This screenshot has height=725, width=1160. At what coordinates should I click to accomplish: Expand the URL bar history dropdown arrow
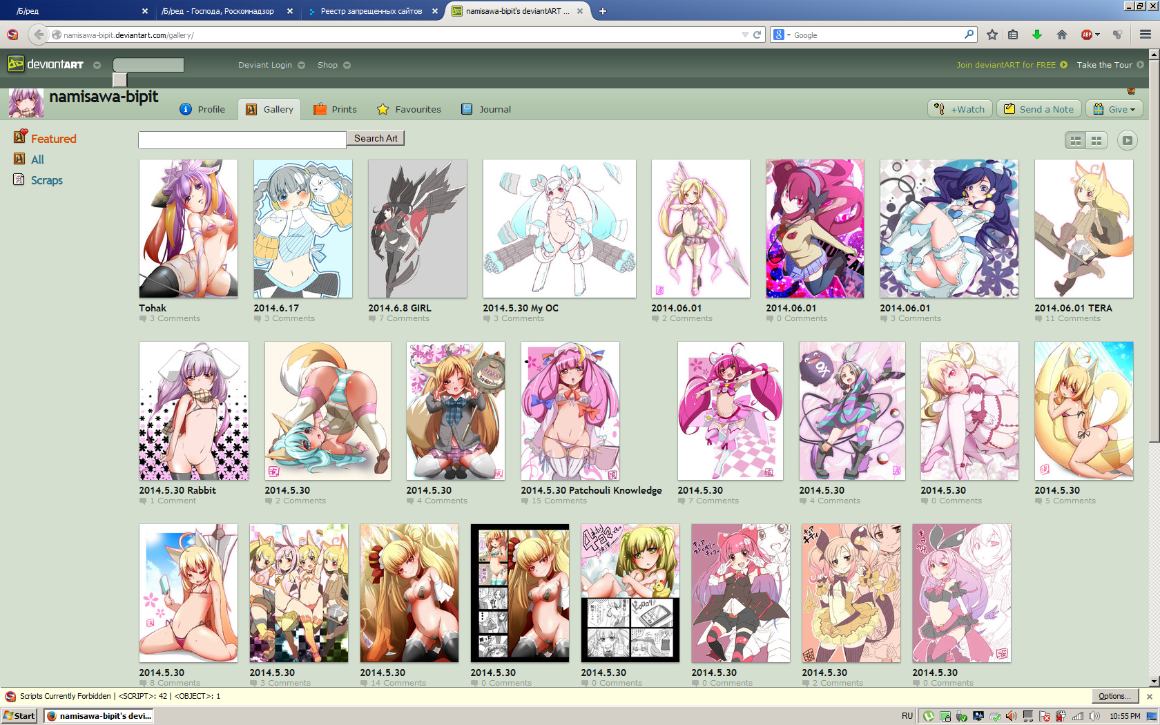745,35
